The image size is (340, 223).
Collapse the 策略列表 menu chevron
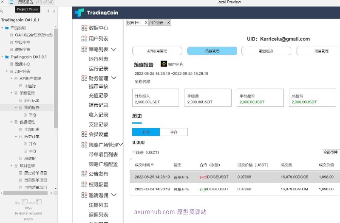[x=114, y=49]
